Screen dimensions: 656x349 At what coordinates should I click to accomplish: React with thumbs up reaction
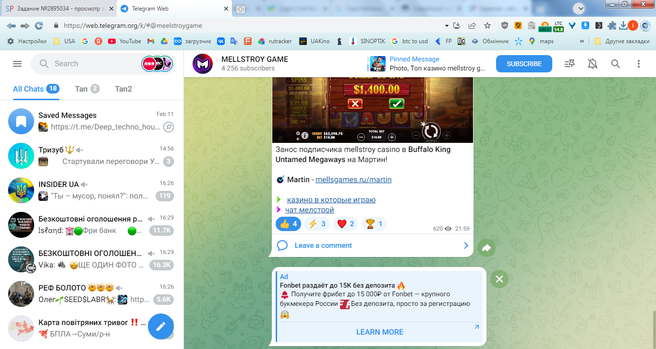click(x=289, y=224)
